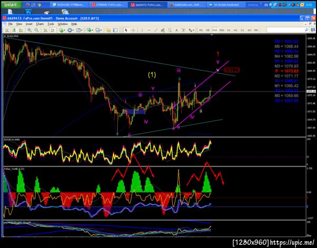Switch timeframe to D1
Viewport: 317px width, 248px height.
243,30
